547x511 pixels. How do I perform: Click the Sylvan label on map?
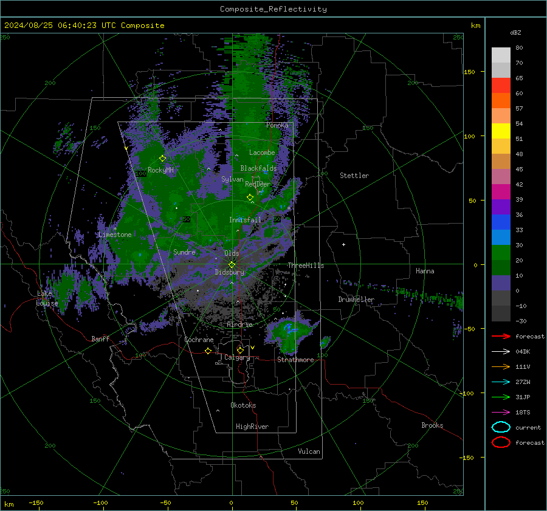coord(232,179)
